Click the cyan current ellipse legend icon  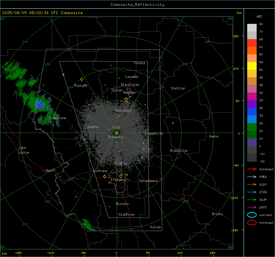coord(252,215)
